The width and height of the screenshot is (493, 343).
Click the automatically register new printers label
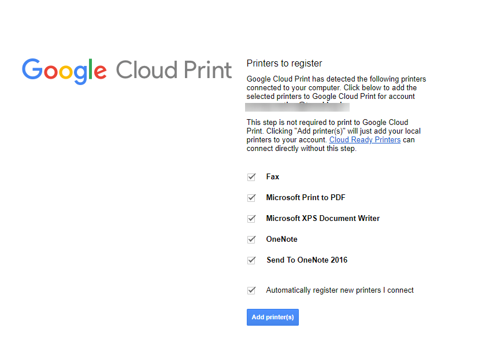(339, 290)
